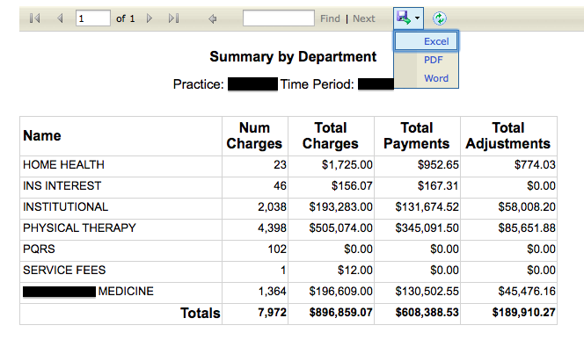Image resolution: width=584 pixels, height=347 pixels.
Task: Click Physical Therapy num charges 4,398
Action: 273,228
